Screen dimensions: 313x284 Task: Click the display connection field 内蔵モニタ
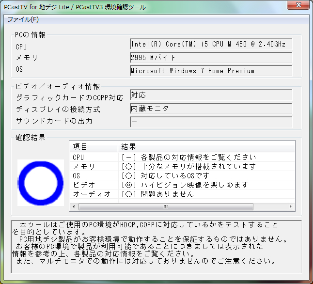(211, 109)
